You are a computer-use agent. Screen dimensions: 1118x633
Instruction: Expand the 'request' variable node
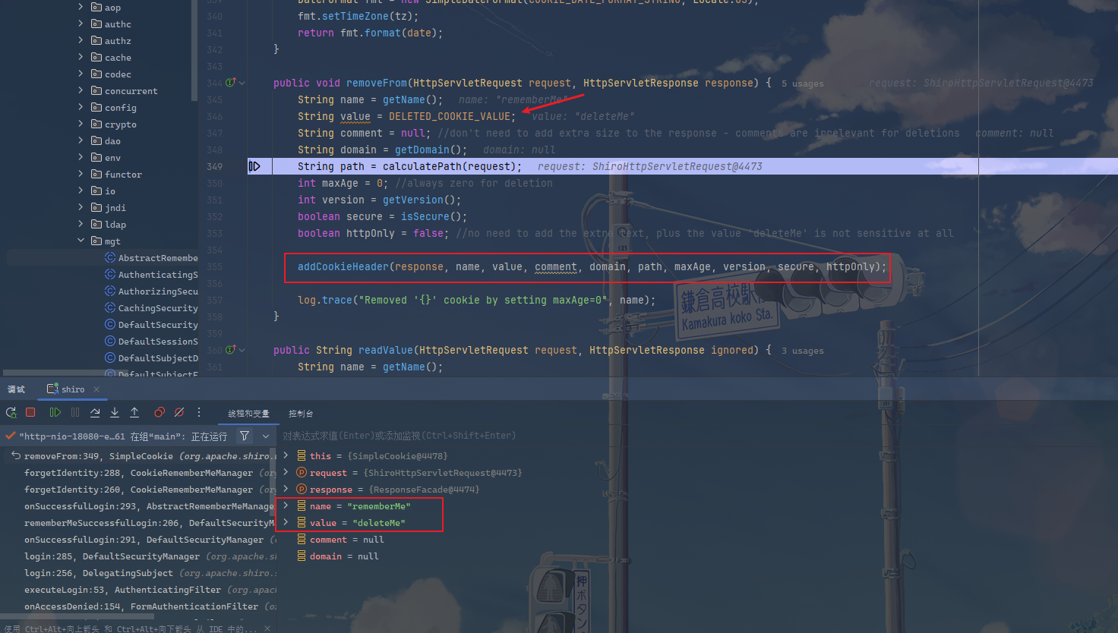286,472
